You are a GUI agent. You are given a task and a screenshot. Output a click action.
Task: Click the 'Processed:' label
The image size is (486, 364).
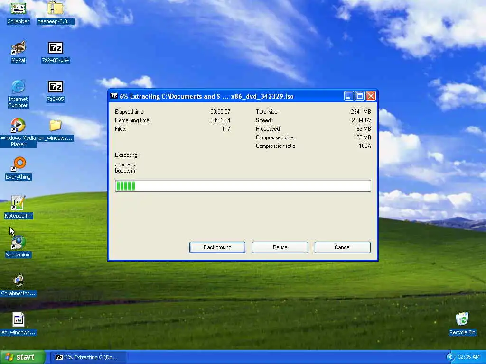(x=269, y=129)
